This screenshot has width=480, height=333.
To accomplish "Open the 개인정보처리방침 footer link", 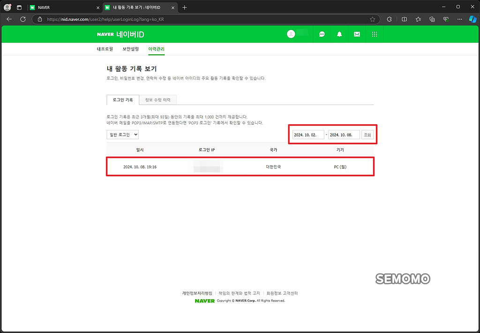I will click(x=197, y=293).
